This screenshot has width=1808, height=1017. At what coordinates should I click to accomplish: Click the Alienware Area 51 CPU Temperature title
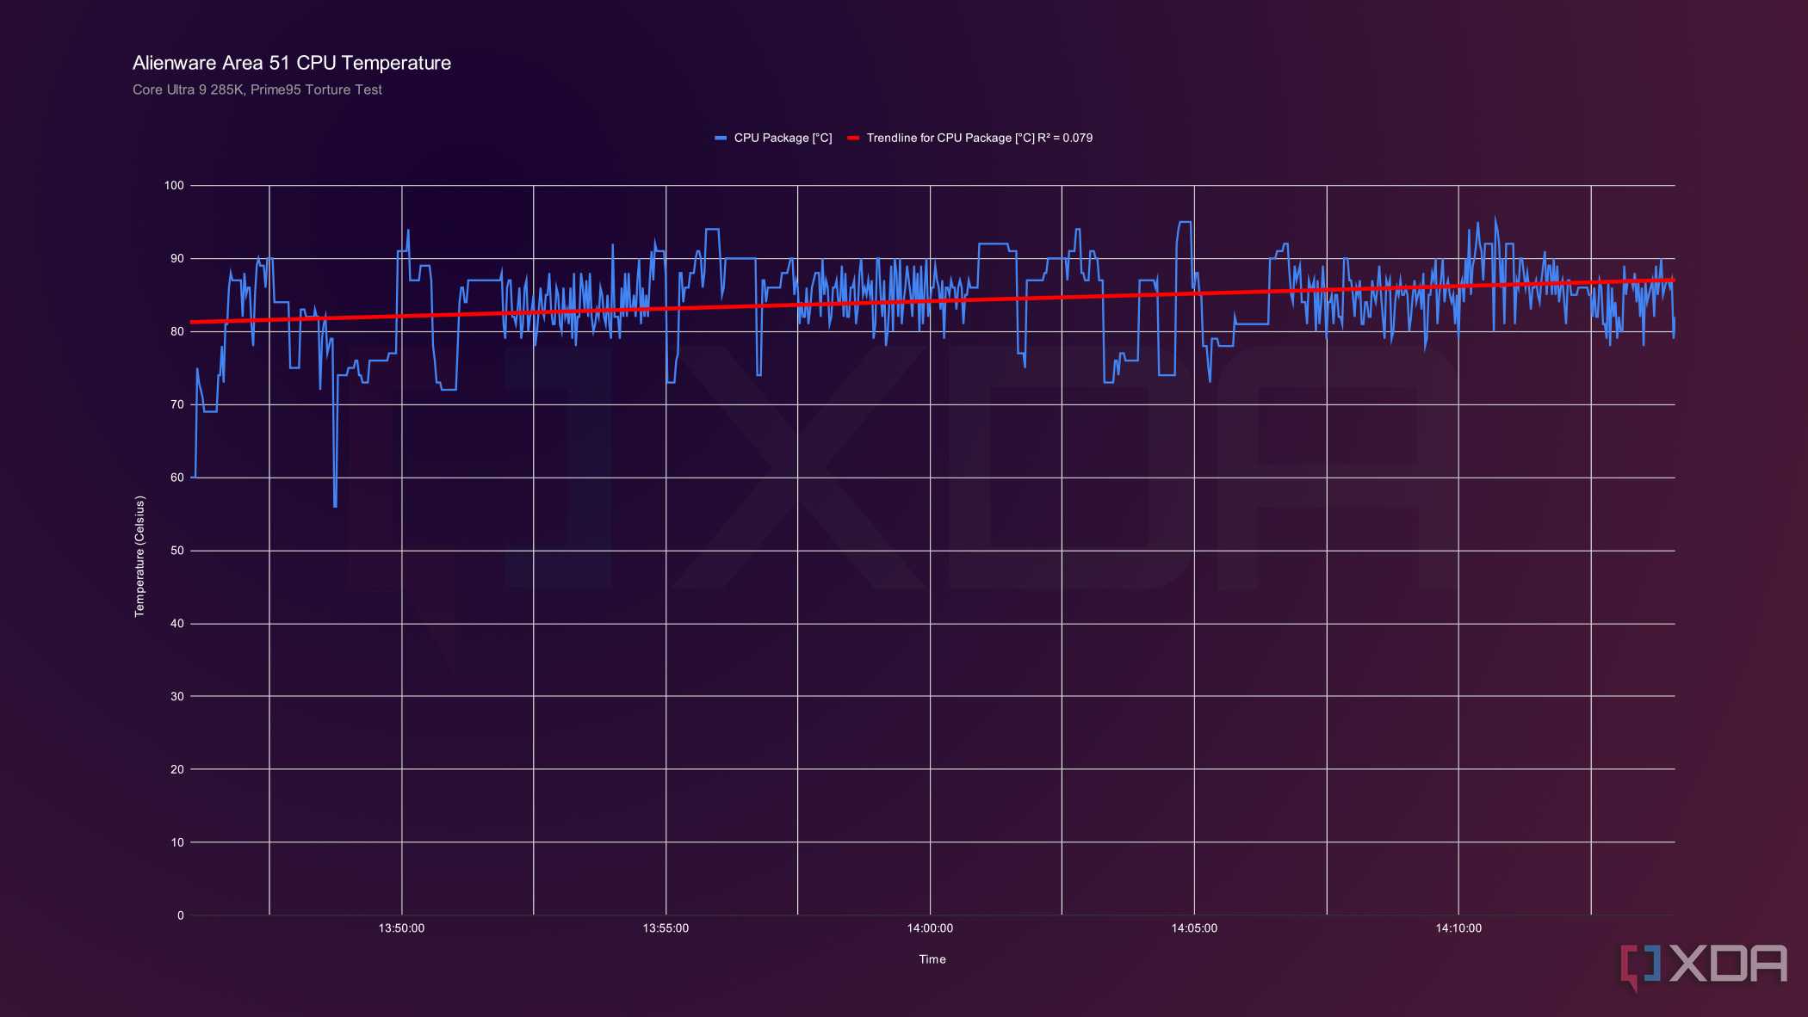292,63
